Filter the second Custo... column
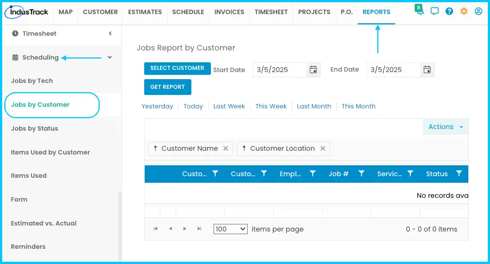 coord(264,173)
